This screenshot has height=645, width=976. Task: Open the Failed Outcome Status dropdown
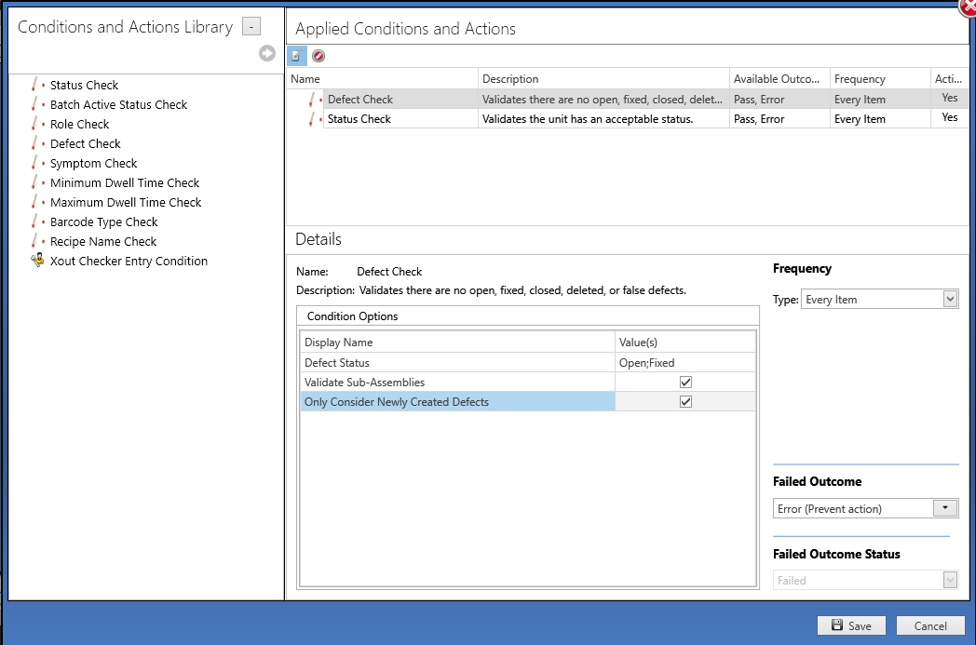(951, 580)
